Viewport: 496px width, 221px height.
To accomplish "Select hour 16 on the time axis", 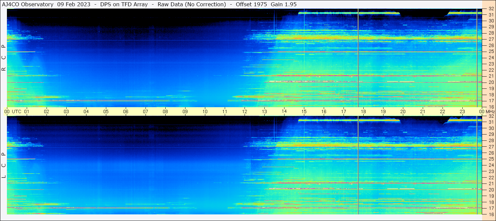I will pyautogui.click(x=324, y=111).
